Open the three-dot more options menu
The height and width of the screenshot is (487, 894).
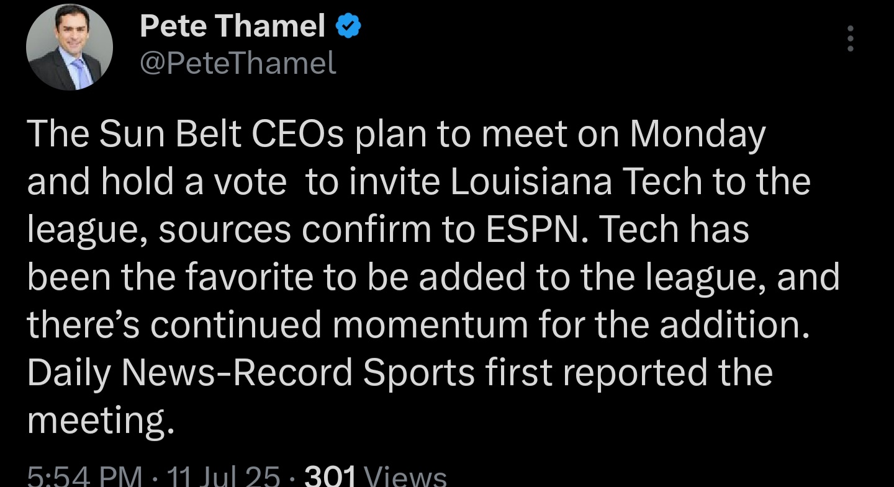point(851,39)
